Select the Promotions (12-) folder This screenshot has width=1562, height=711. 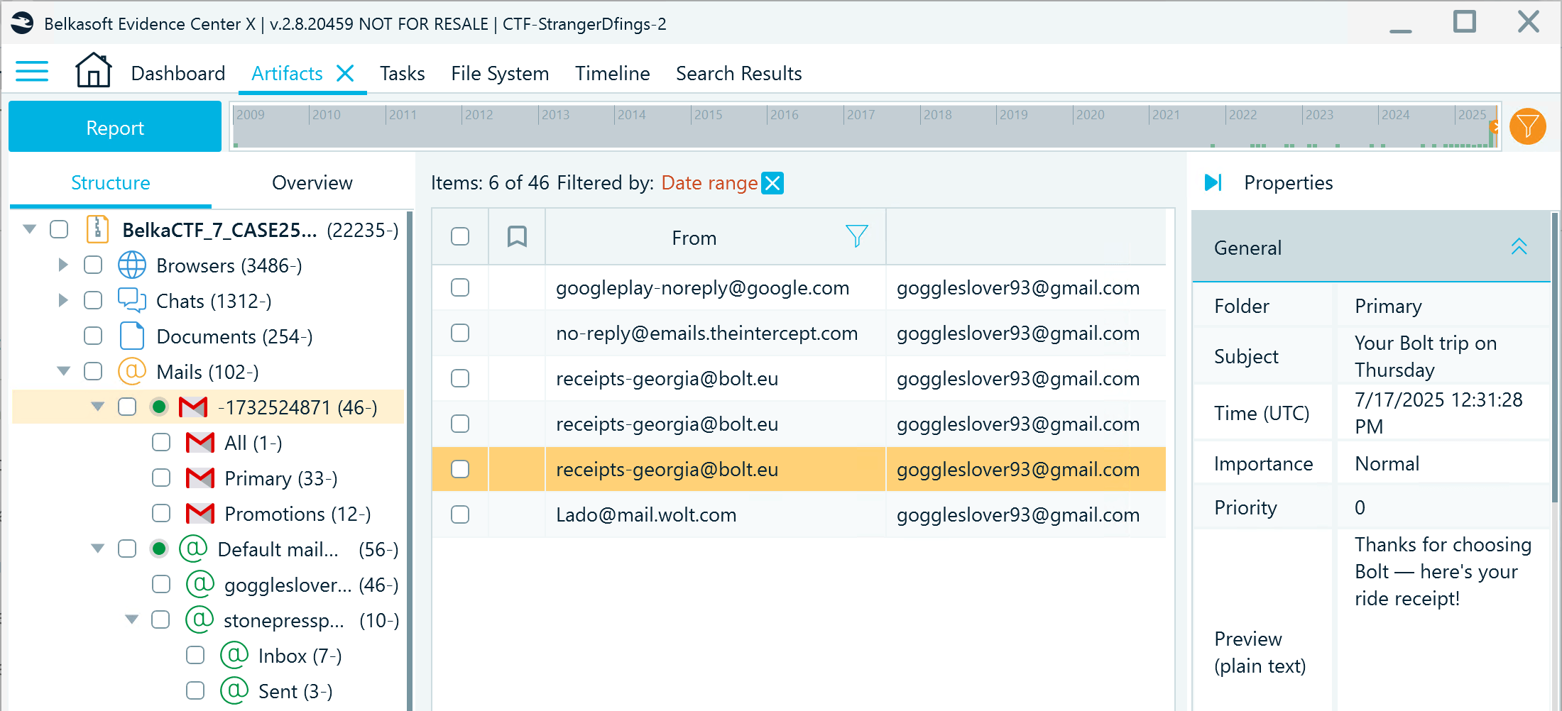297,514
